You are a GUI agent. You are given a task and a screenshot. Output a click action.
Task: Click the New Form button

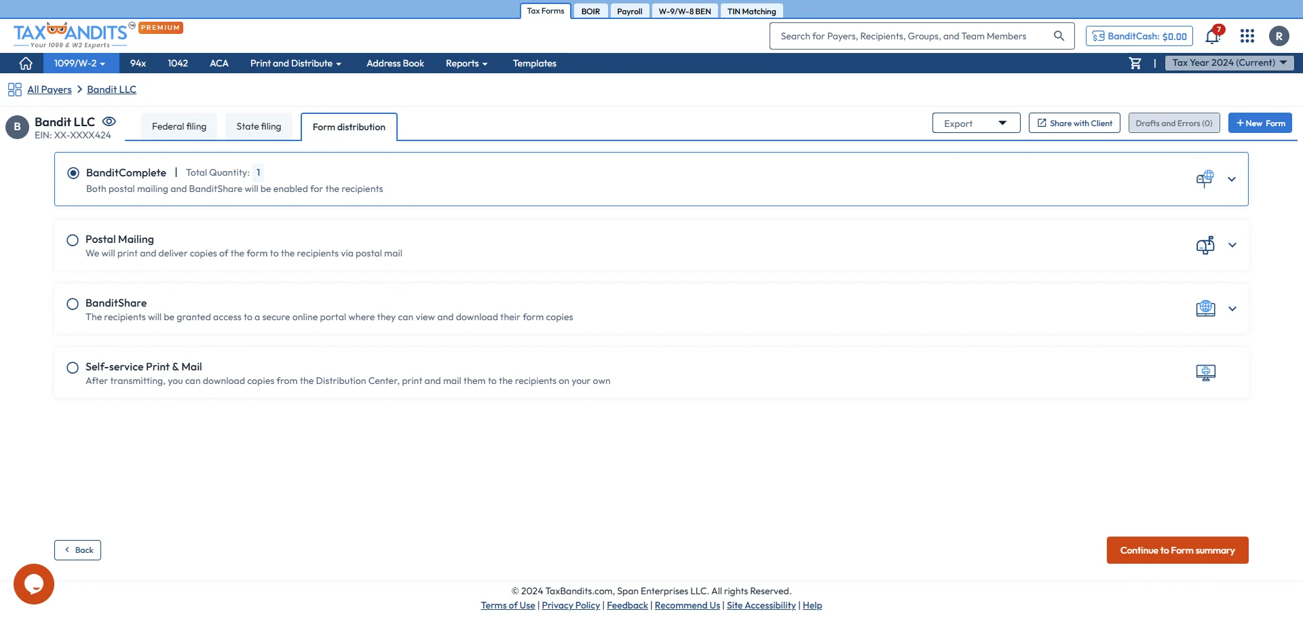(x=1260, y=123)
